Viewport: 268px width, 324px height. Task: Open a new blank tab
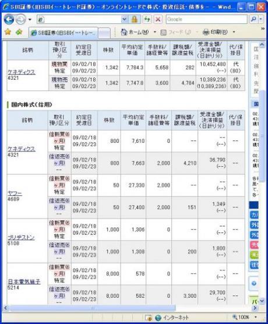pyautogui.click(x=104, y=33)
